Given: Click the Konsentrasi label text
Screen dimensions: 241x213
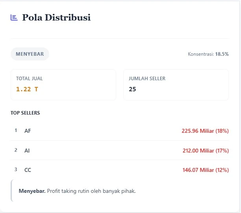Looking at the screenshot, I should pos(201,54).
